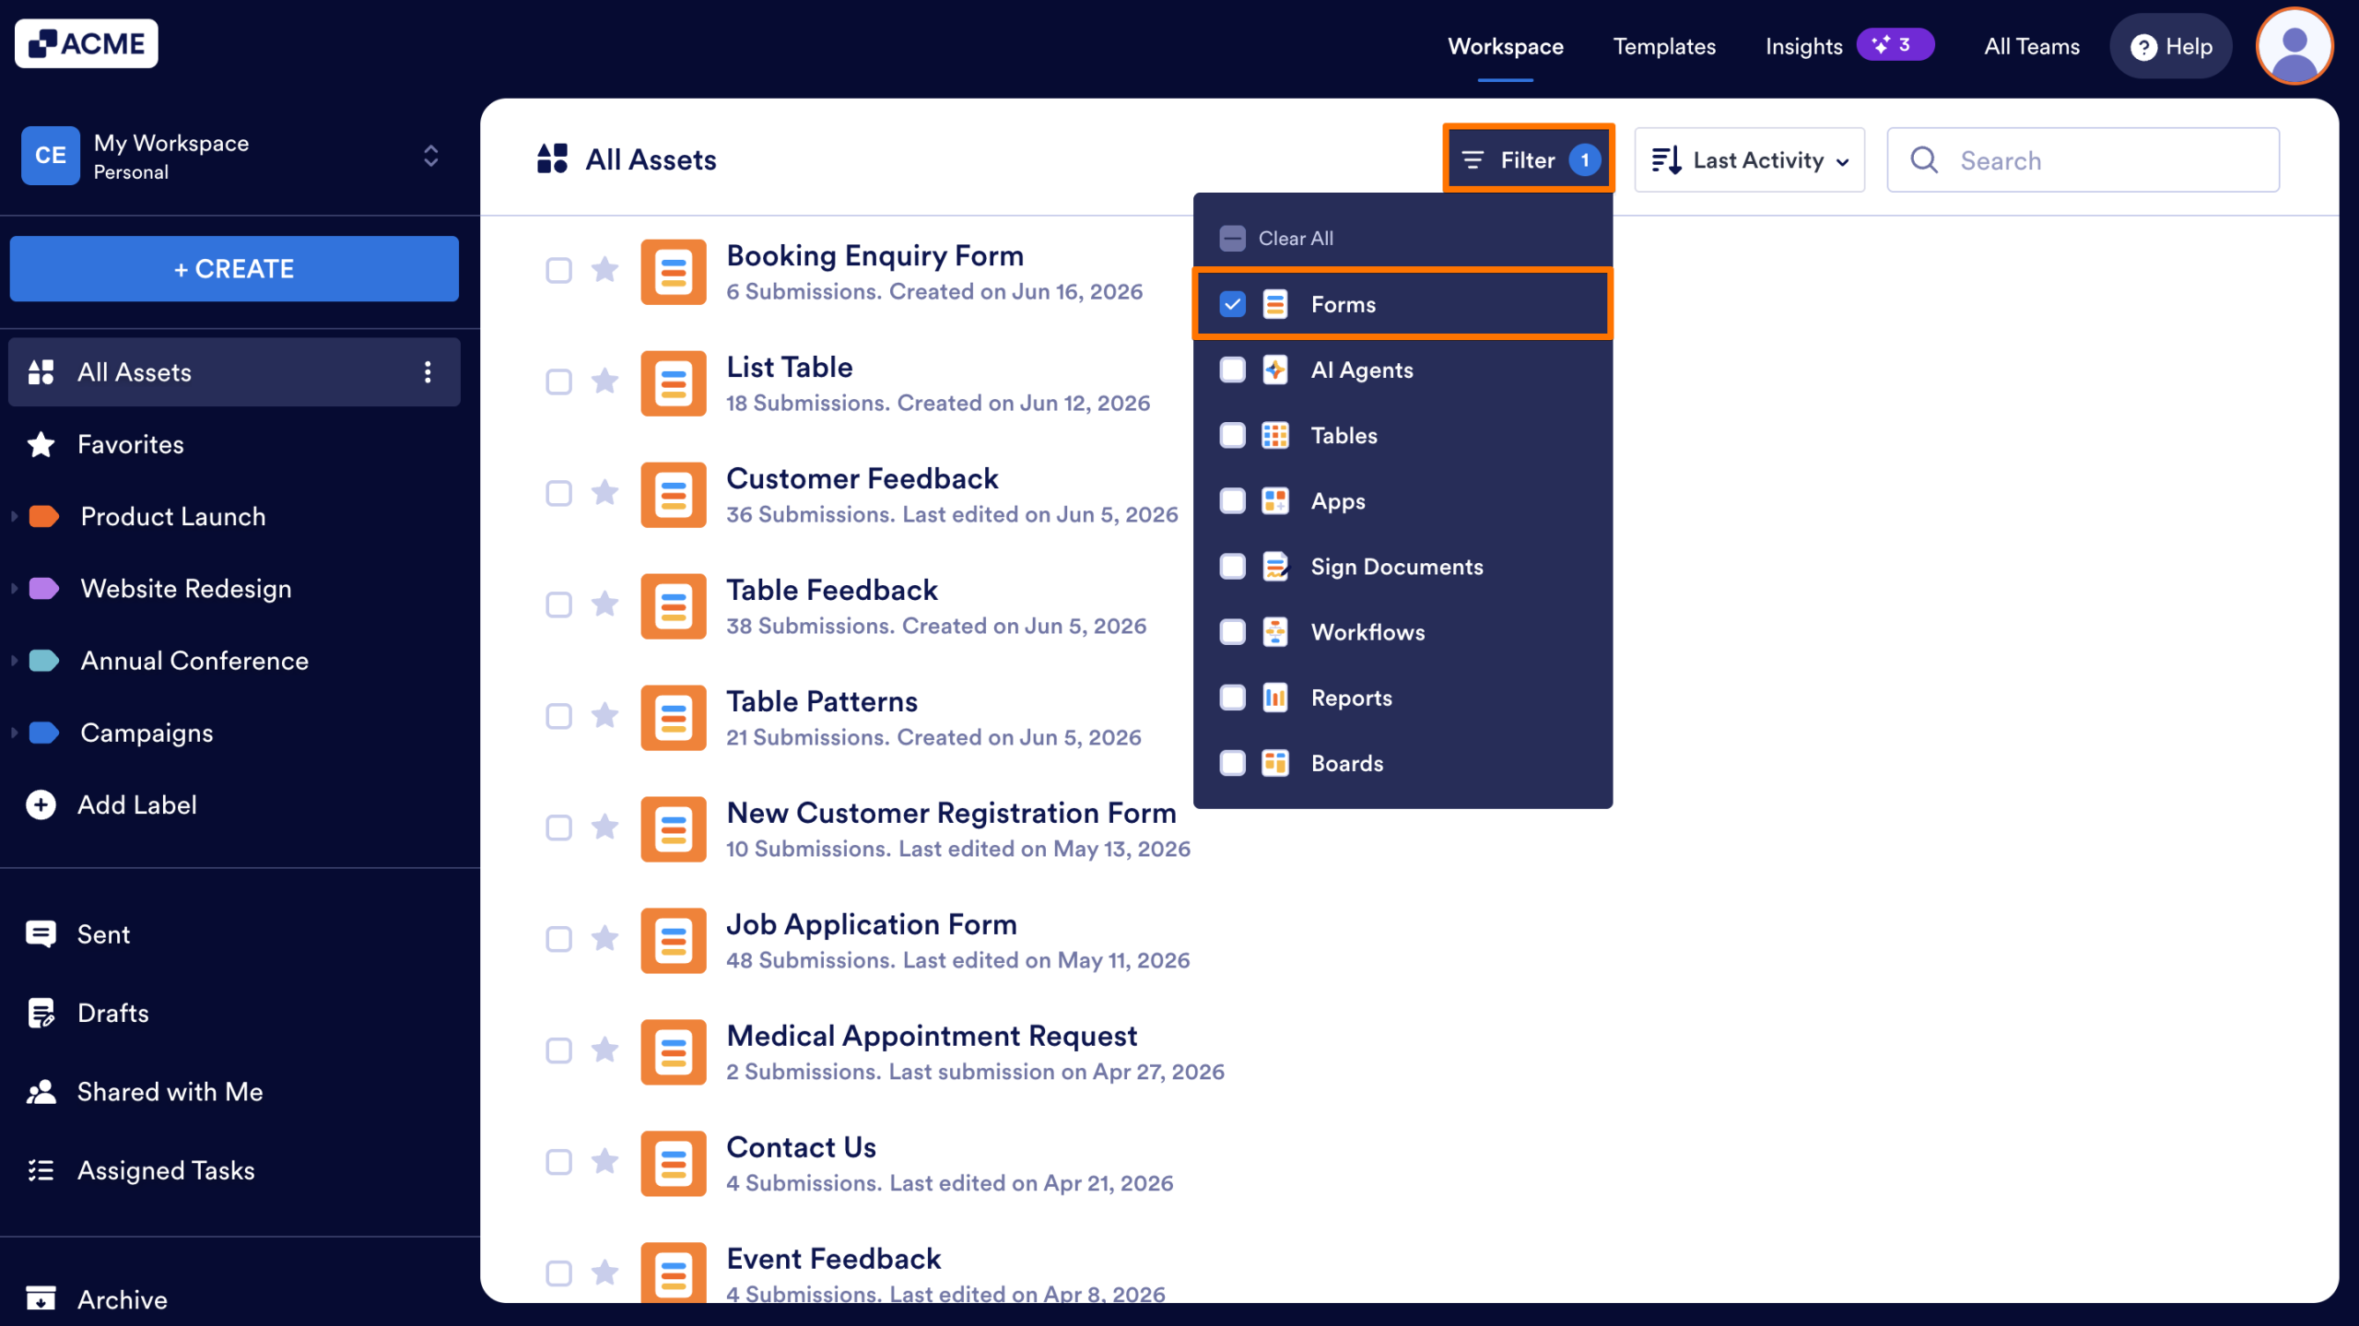Click the purple Website Redesign label swatch
The width and height of the screenshot is (2359, 1326).
pyautogui.click(x=44, y=589)
